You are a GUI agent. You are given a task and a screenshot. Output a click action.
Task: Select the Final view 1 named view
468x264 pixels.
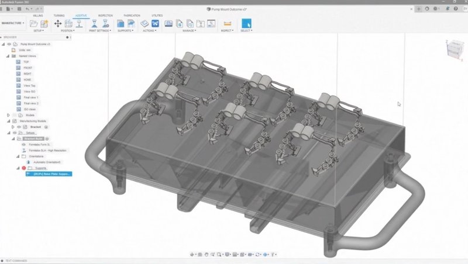31,97
